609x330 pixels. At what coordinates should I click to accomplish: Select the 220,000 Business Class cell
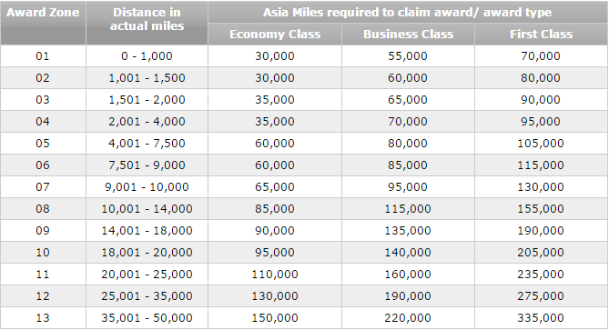[x=408, y=318]
